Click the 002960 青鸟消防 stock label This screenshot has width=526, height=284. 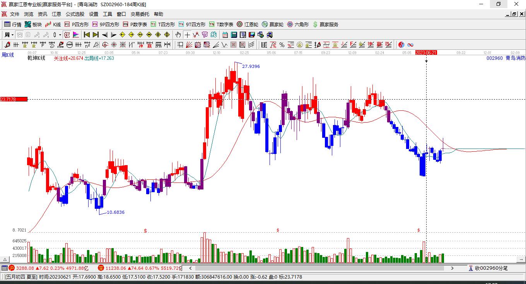506,58
